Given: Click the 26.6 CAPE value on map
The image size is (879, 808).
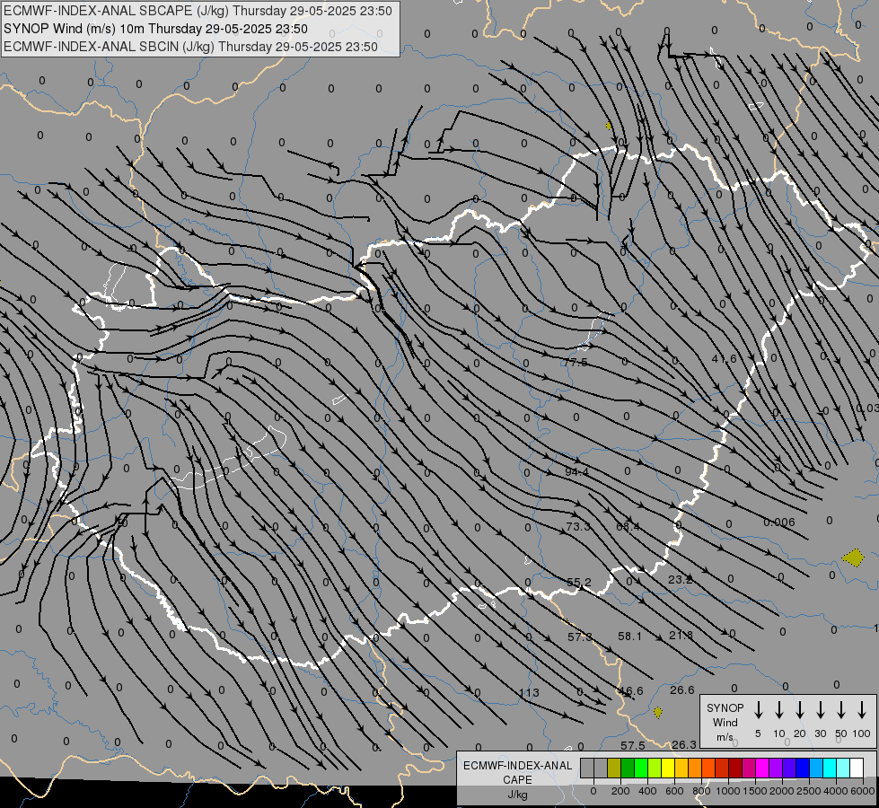Looking at the screenshot, I should click(682, 690).
